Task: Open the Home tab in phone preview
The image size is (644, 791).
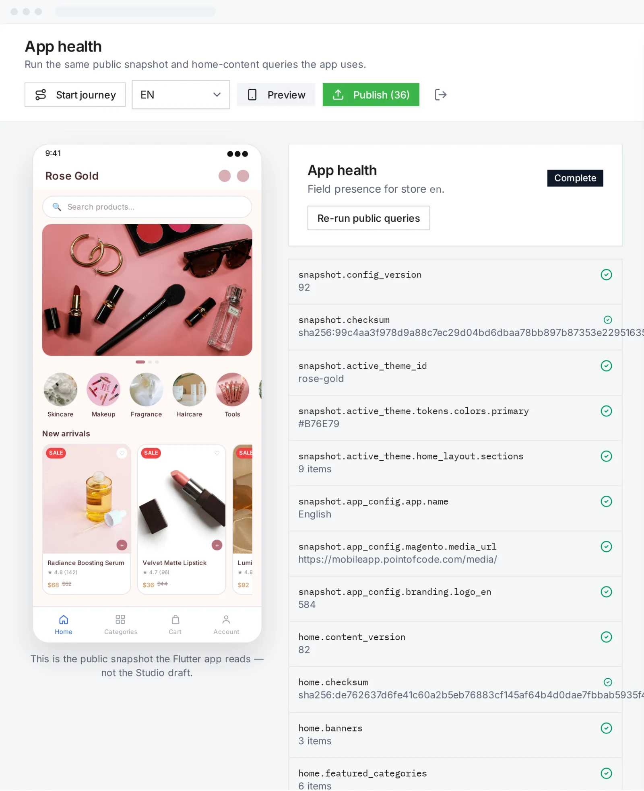Action: [x=64, y=625]
